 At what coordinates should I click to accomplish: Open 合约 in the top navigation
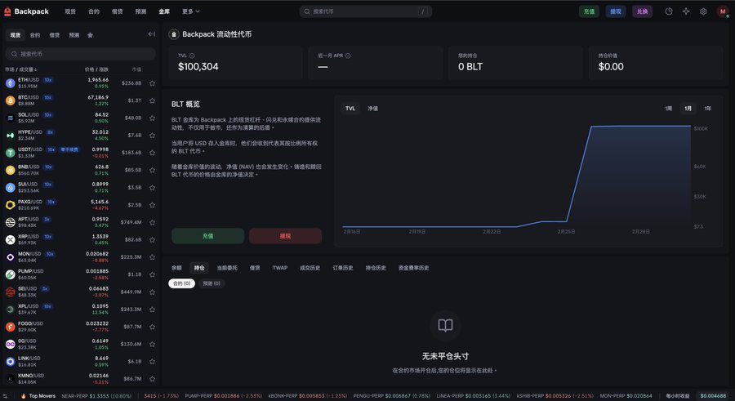(94, 11)
